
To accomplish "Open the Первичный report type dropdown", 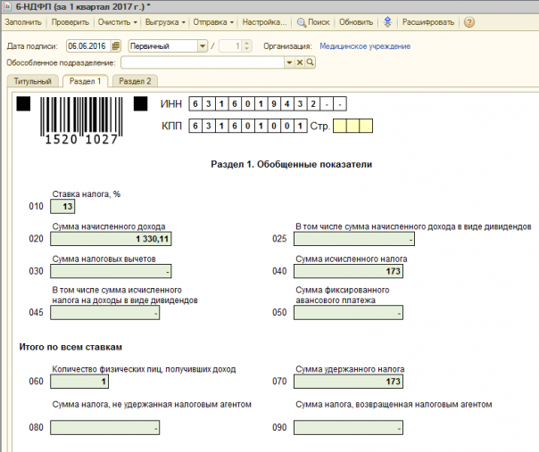I will (x=203, y=45).
